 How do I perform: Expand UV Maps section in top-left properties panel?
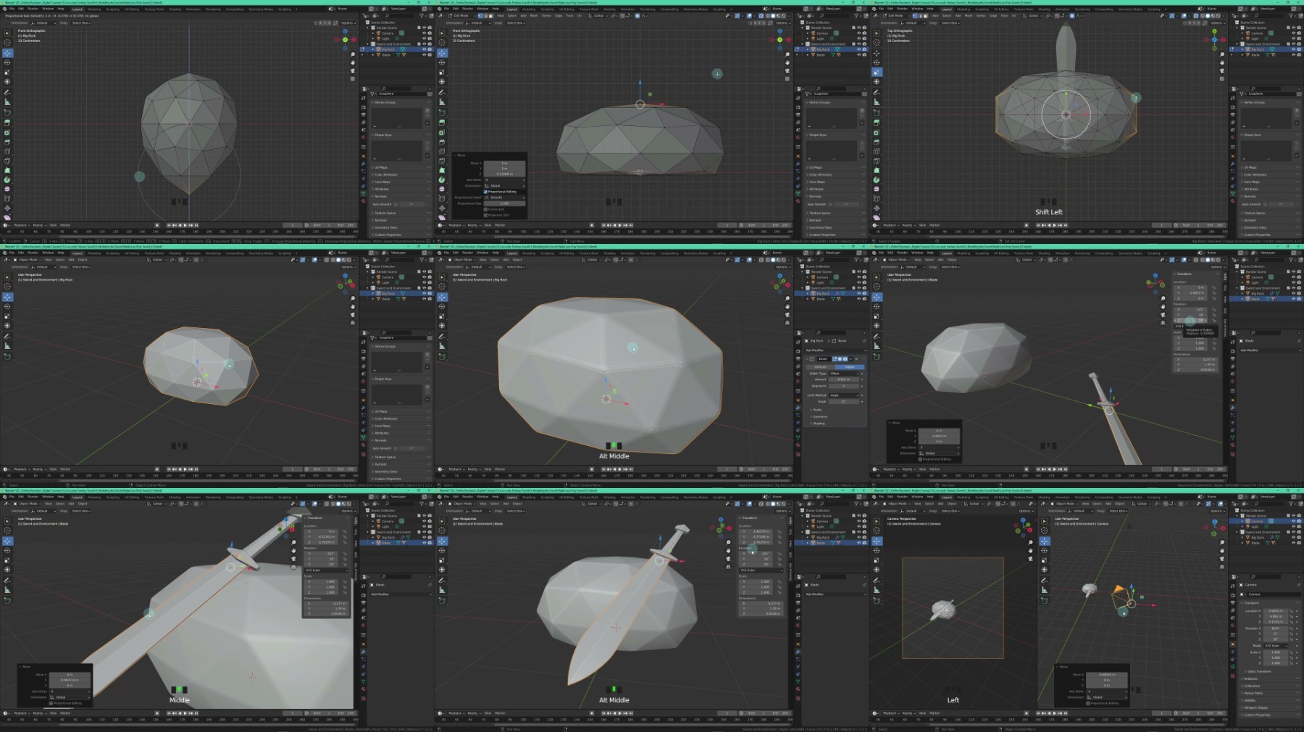point(382,167)
